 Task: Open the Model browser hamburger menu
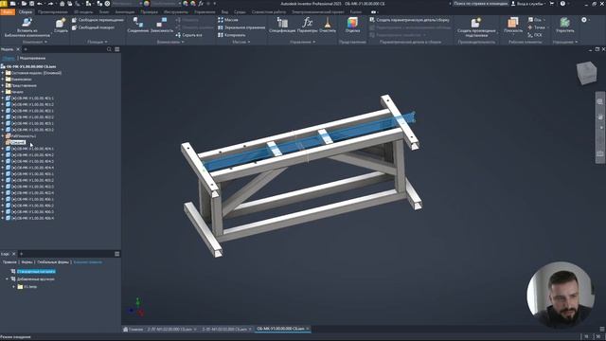point(117,49)
